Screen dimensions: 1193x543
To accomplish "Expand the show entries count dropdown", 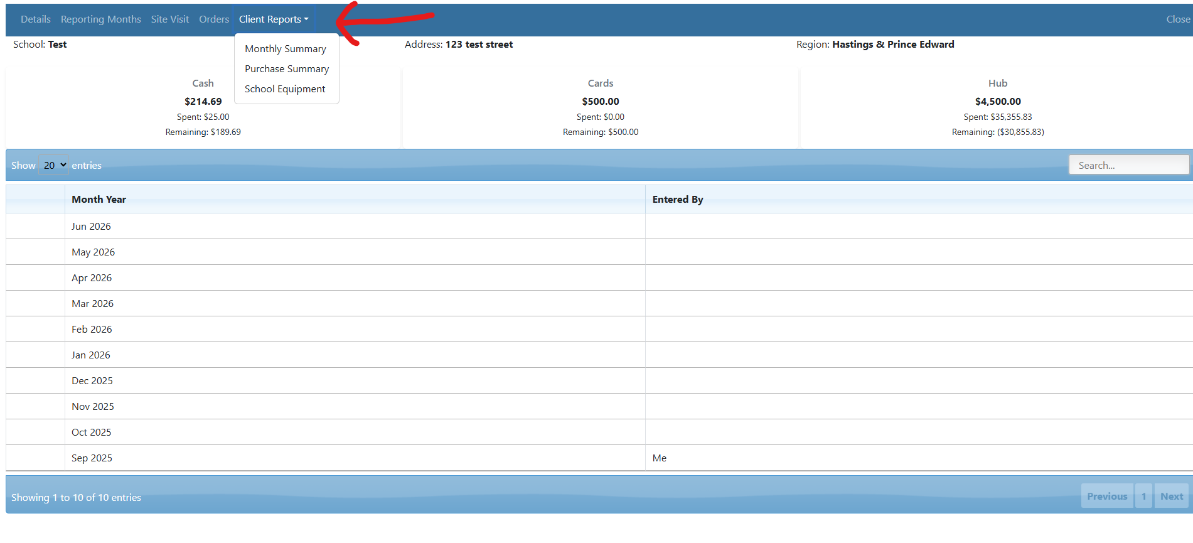I will pos(54,165).
